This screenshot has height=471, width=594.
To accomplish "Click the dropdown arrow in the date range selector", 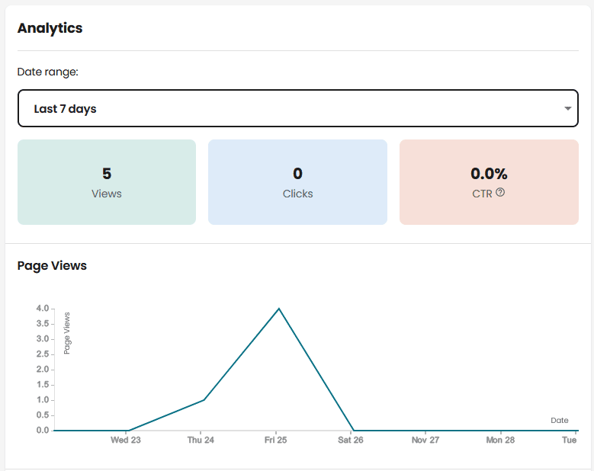I will [567, 109].
